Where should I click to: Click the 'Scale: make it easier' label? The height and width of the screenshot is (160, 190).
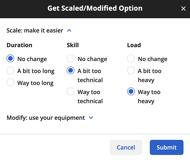pyautogui.click(x=35, y=31)
